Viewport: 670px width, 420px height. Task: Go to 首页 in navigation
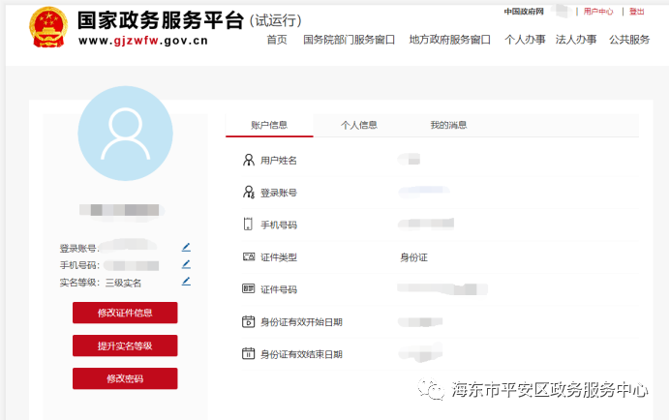(x=277, y=40)
